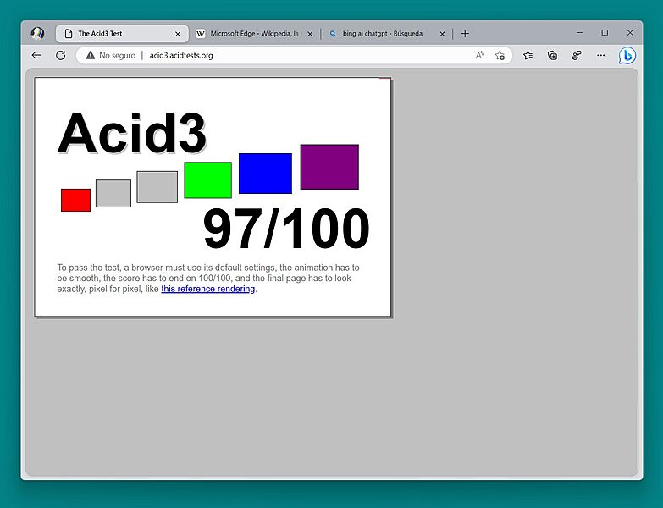Viewport: 663px width, 508px height.
Task: Click the green rectangle
Action: pyautogui.click(x=208, y=180)
